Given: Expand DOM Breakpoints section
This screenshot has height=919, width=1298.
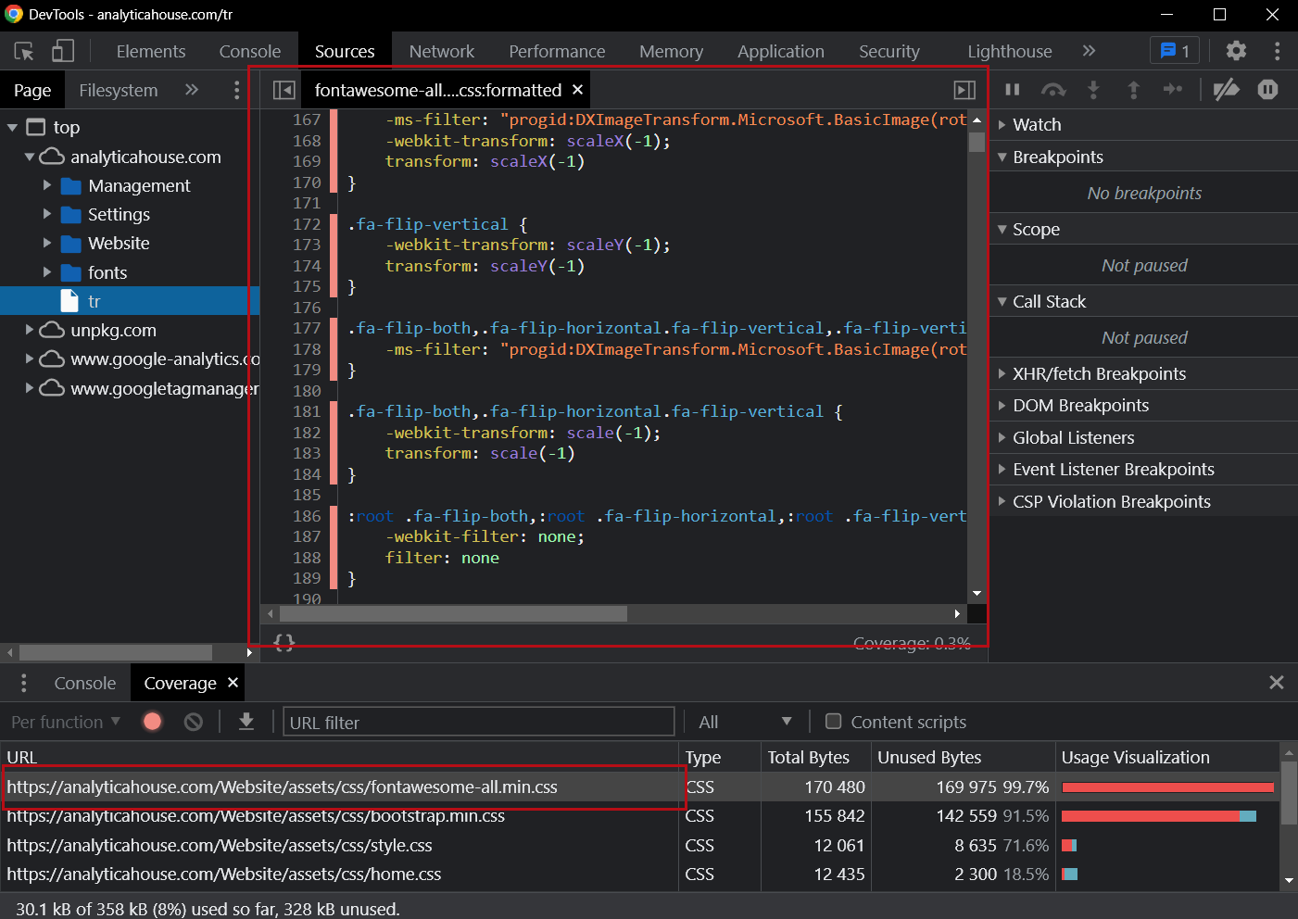Looking at the screenshot, I should (x=1143, y=405).
